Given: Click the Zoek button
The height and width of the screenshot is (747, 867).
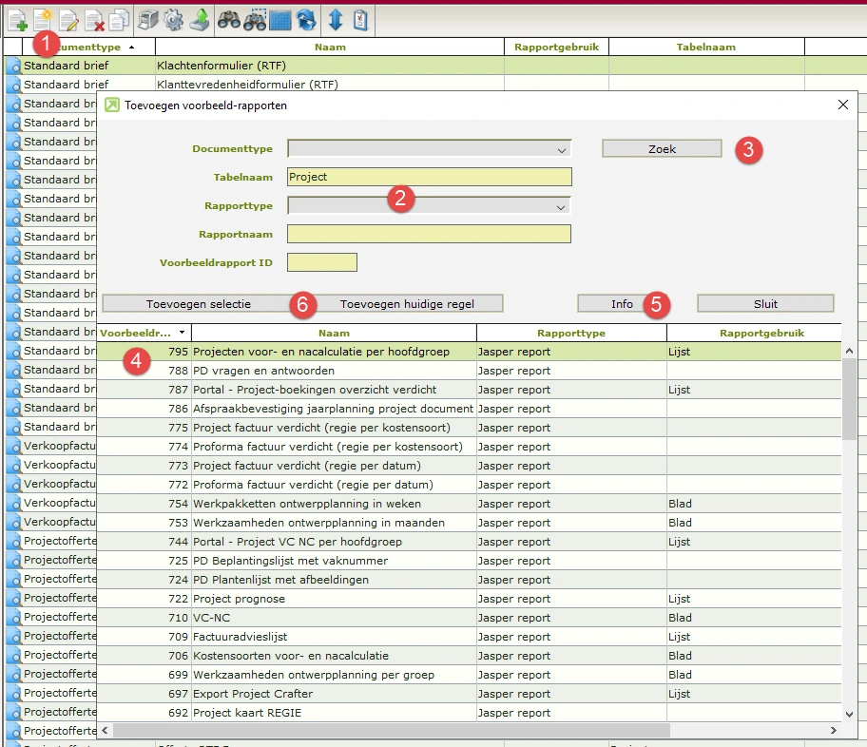Looking at the screenshot, I should pyautogui.click(x=662, y=148).
